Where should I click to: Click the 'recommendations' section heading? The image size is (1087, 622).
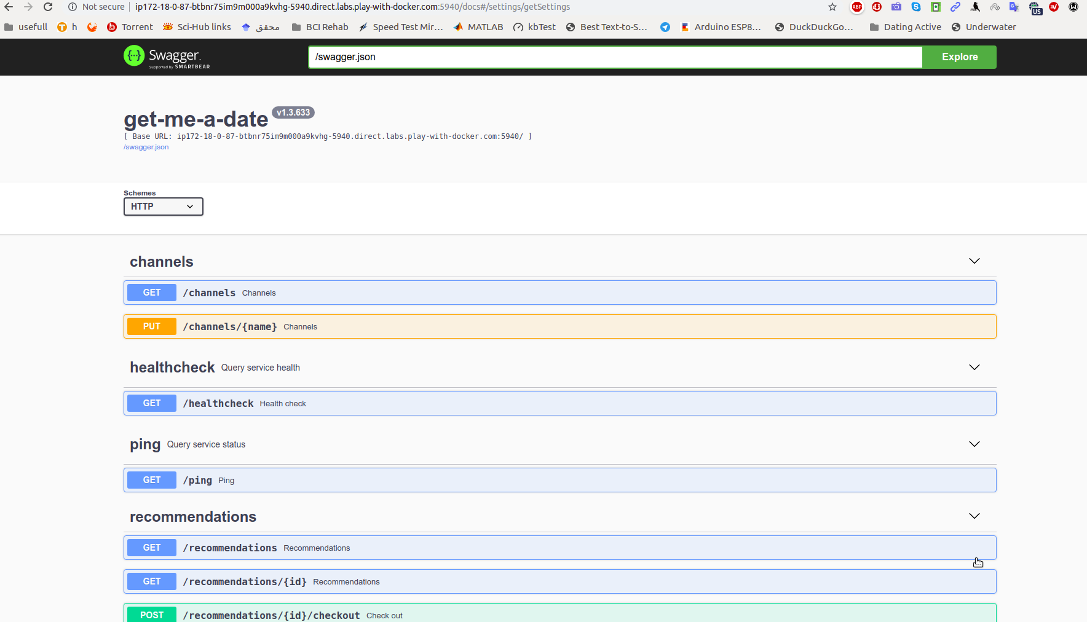[193, 517]
